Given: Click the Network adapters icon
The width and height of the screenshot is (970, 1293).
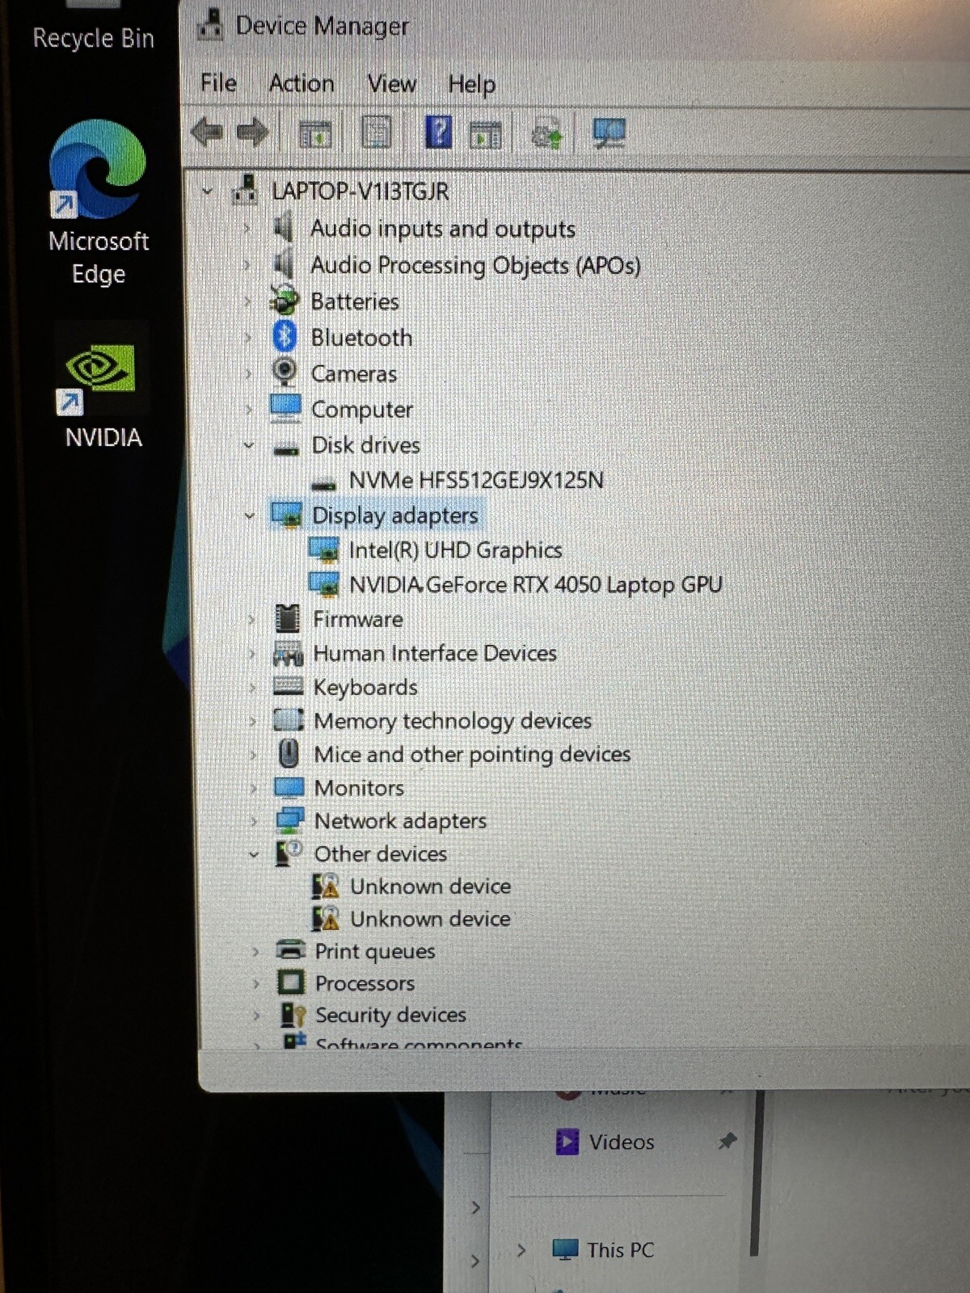Looking at the screenshot, I should pyautogui.click(x=289, y=820).
